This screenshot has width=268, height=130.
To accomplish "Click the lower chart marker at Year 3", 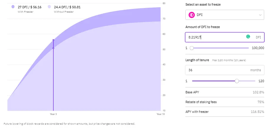I will (53, 48).
